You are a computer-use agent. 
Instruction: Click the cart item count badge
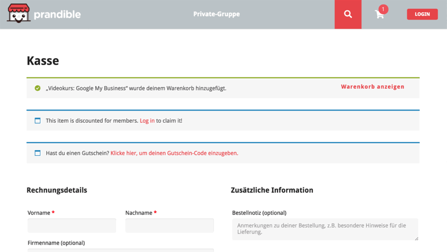[383, 9]
